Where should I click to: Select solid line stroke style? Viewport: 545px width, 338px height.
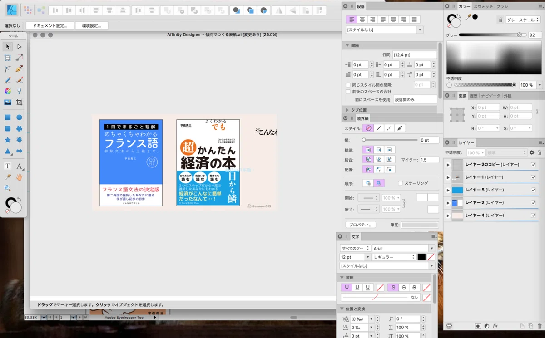pos(379,128)
